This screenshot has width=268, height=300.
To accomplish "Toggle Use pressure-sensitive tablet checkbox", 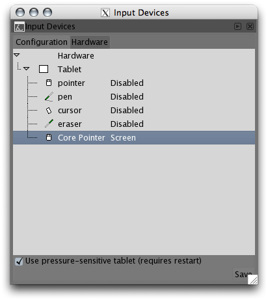I will click(19, 261).
